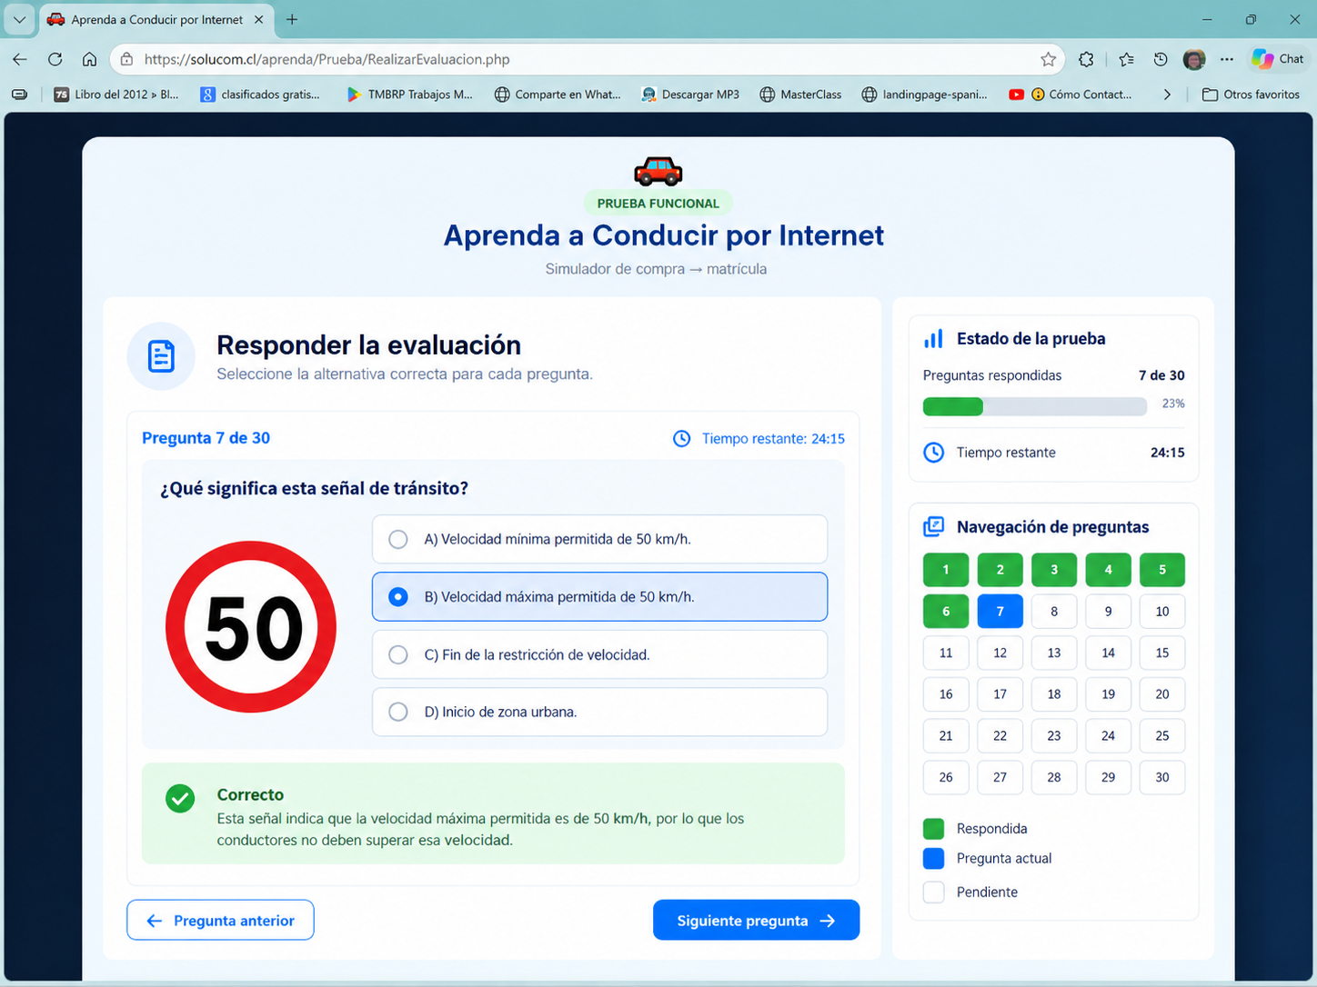This screenshot has height=987, width=1317.
Task: Open the browser settings ellipsis menu
Action: (1227, 59)
